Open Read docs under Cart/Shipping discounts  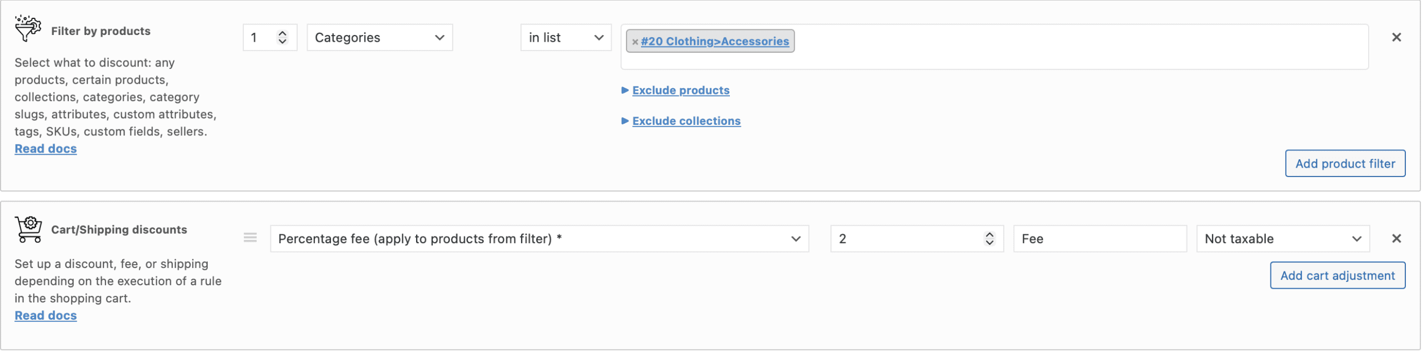click(x=46, y=316)
